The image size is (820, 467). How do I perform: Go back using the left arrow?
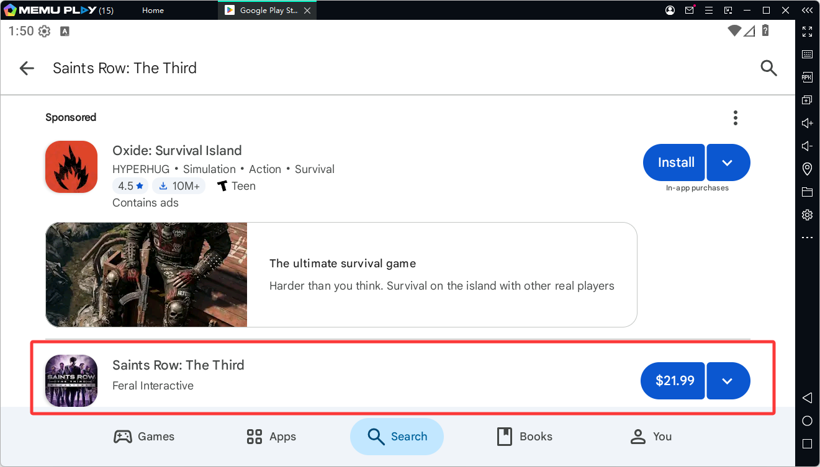[27, 68]
